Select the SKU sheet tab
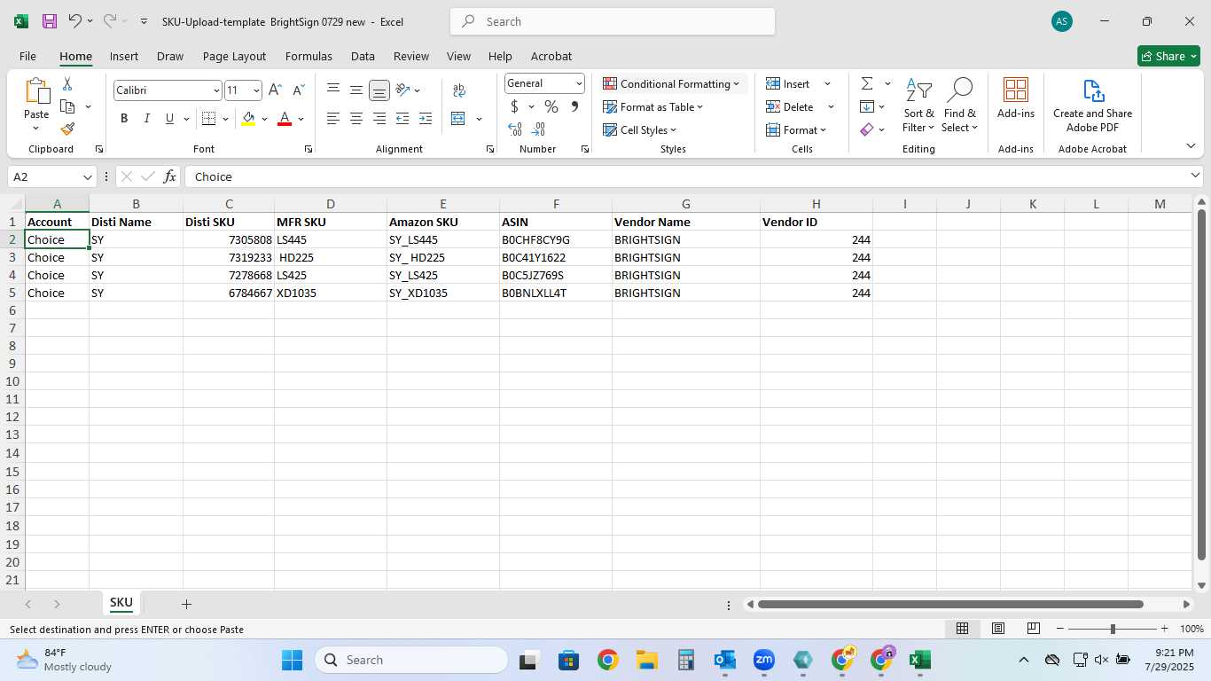The height and width of the screenshot is (681, 1211). (121, 603)
